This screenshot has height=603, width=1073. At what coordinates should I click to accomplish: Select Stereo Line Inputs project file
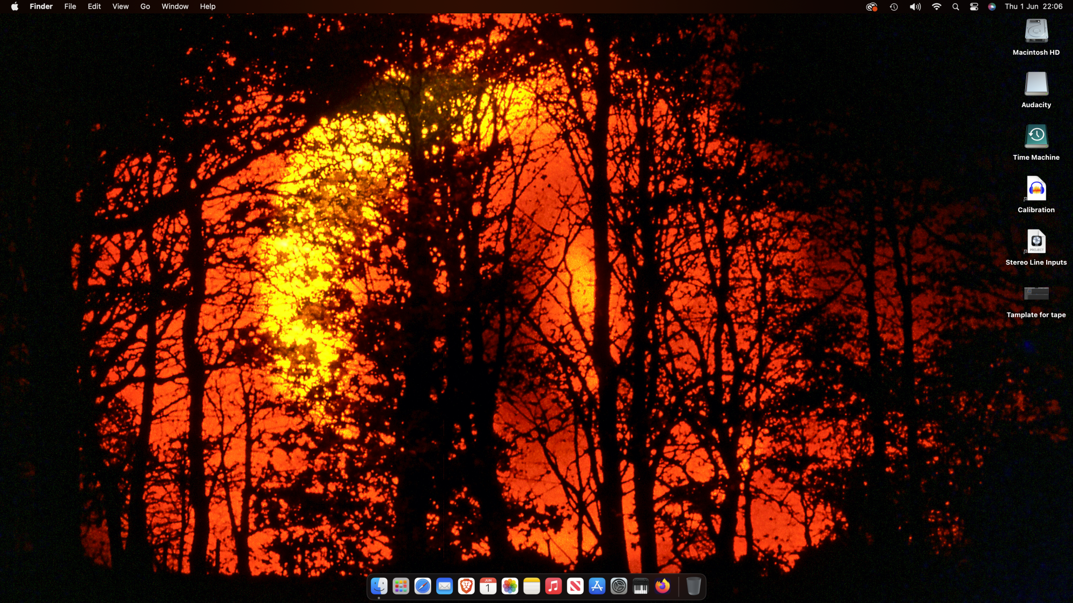(1036, 242)
